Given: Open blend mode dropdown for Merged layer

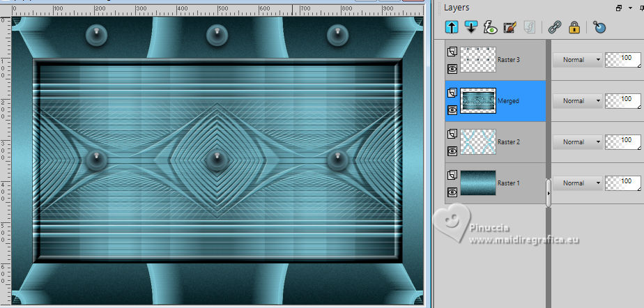Looking at the screenshot, I should 578,101.
